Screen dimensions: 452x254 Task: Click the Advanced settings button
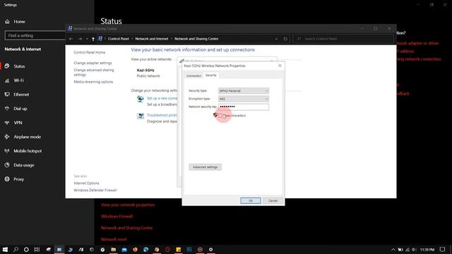click(205, 167)
